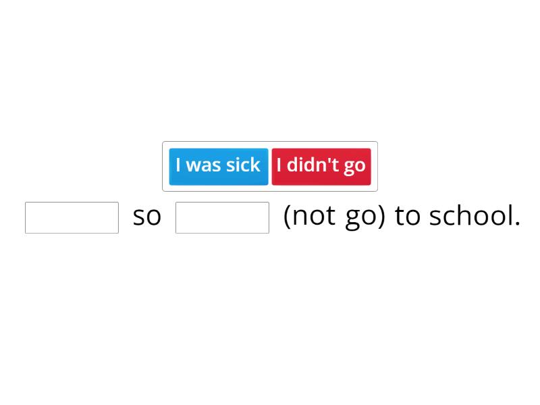Select the blank slot left of "so"
The width and height of the screenshot is (540, 405).
click(x=72, y=217)
